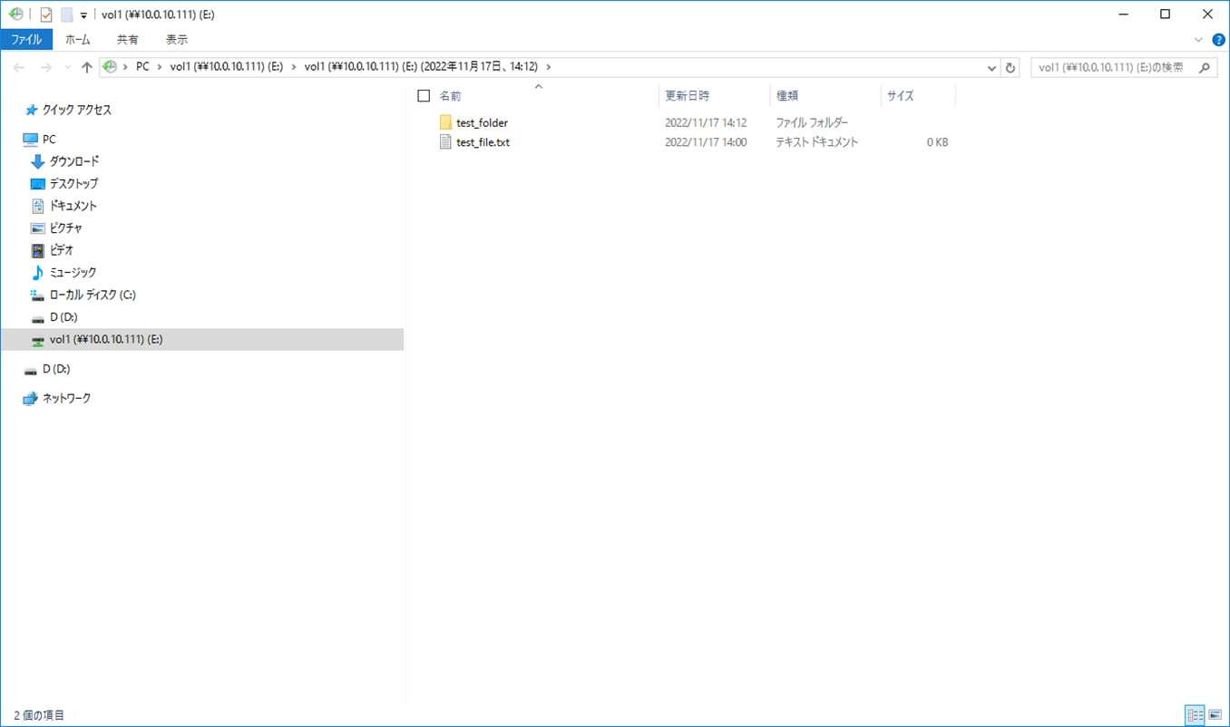Go forward with the right arrow
The height and width of the screenshot is (727, 1230).
click(x=45, y=68)
